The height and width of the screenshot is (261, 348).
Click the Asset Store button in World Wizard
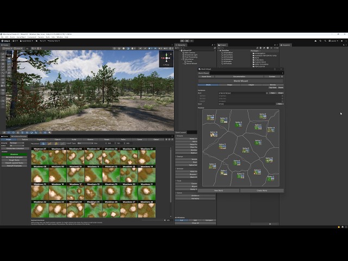point(206,77)
